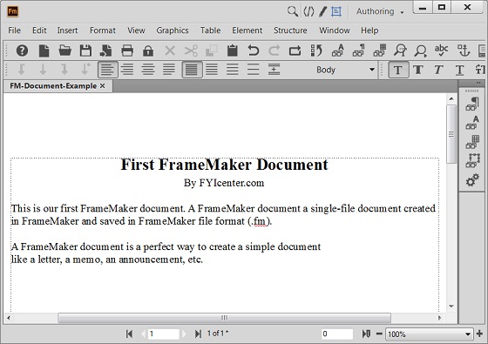Screen dimensions: 488x344
Task: Toggle justified paragraph alignment
Action: (x=169, y=70)
